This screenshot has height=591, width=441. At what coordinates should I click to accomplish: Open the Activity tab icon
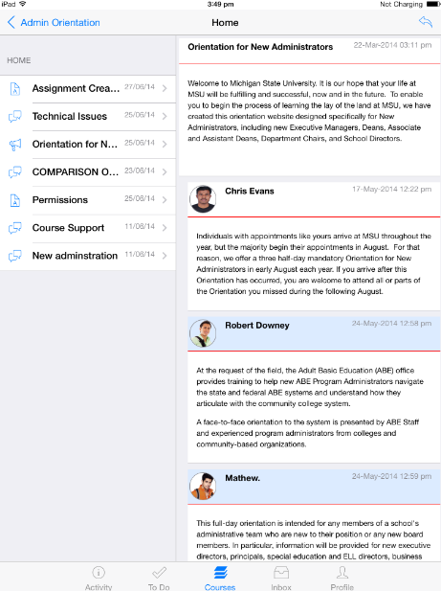point(99,573)
